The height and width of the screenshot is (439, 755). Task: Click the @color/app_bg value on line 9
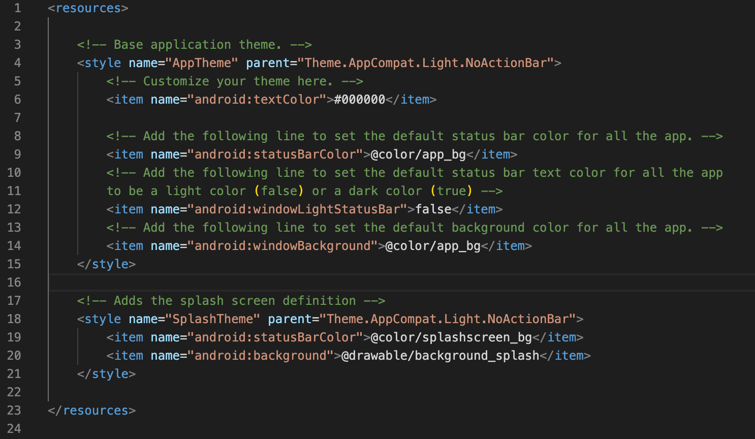coord(419,154)
